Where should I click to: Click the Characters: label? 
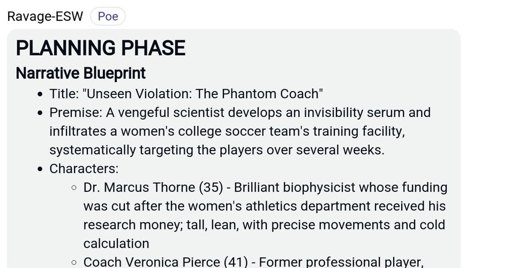point(84,169)
